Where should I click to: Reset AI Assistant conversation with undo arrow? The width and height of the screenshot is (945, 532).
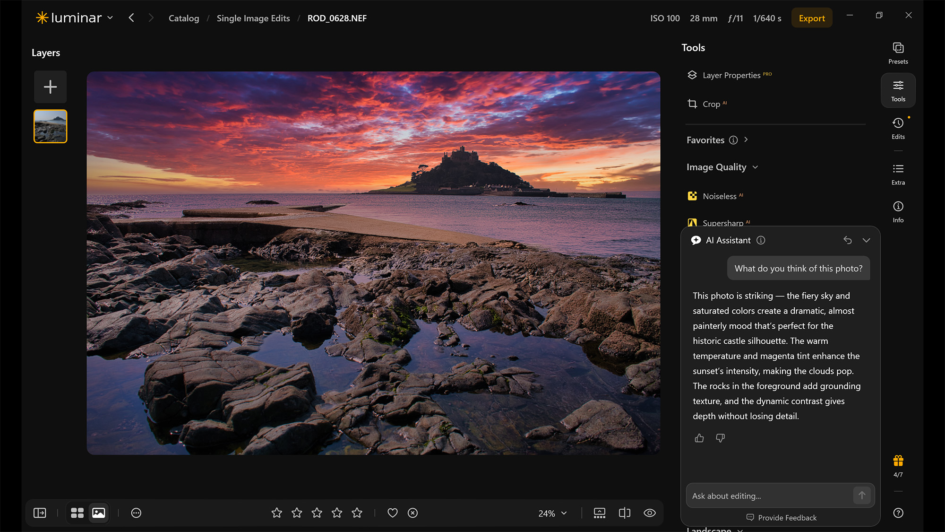pos(848,240)
